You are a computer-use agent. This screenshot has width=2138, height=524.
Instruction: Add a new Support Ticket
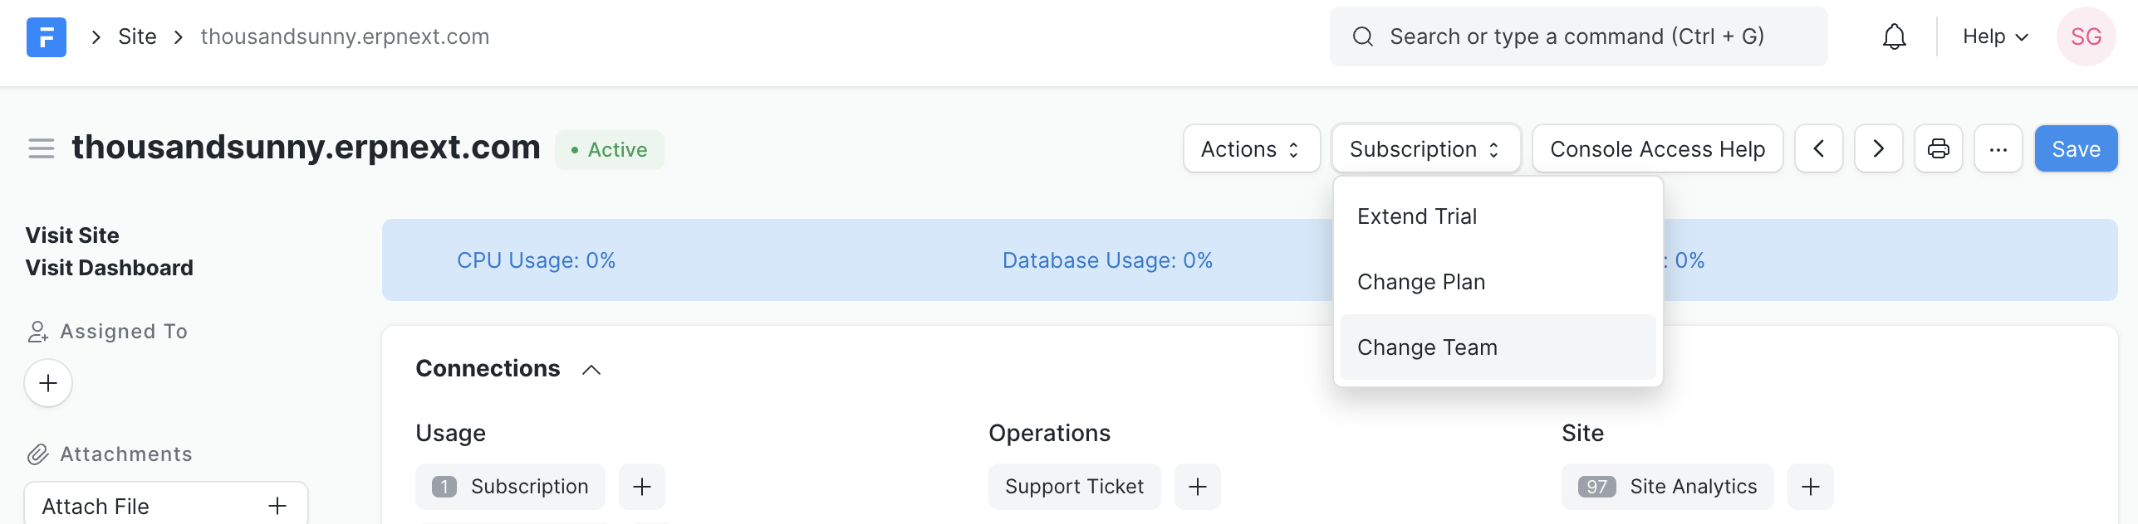1197,487
